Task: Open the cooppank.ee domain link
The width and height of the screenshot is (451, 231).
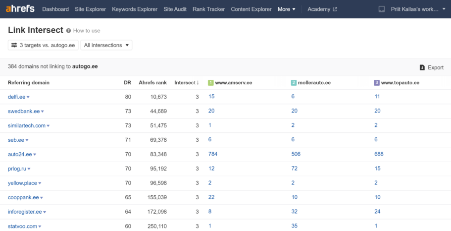Action: (23, 198)
